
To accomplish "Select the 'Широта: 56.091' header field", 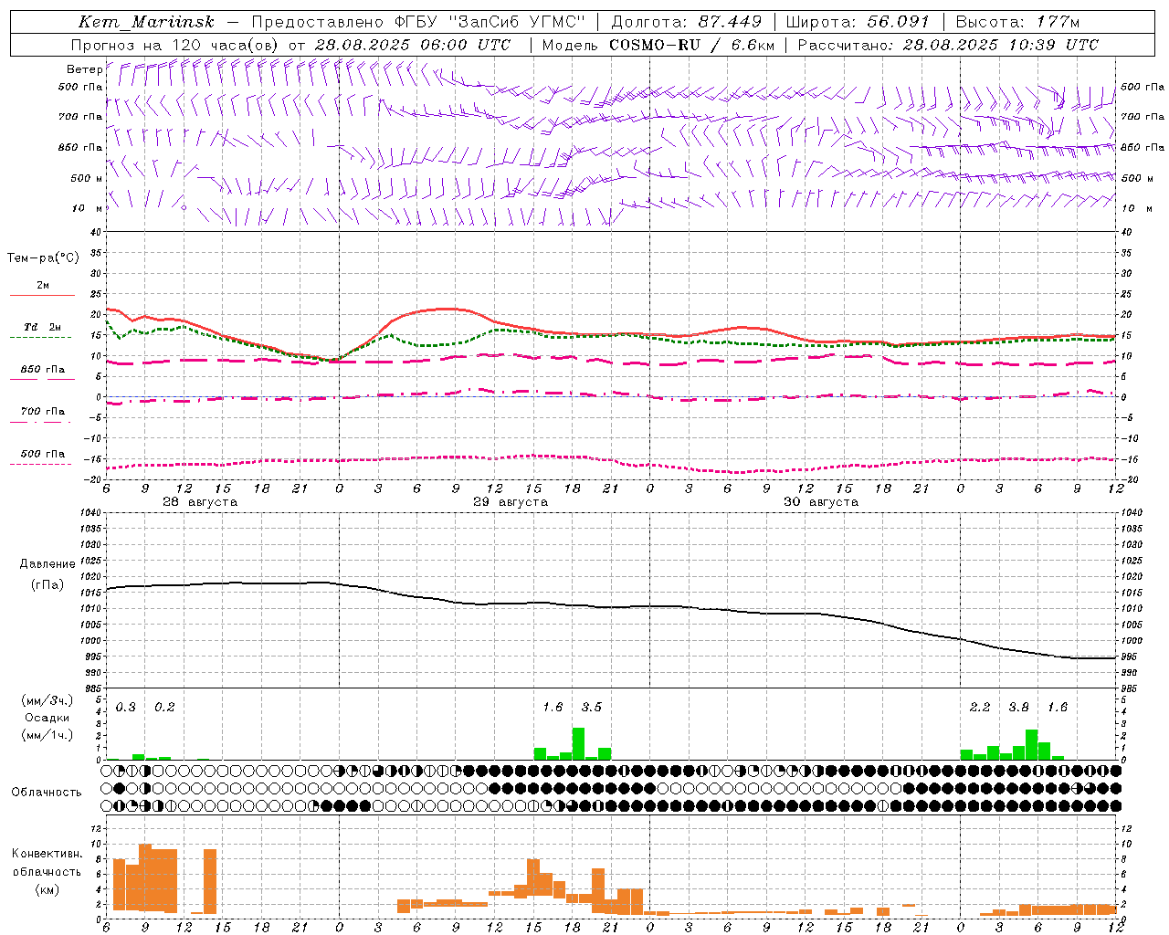I will [x=858, y=22].
